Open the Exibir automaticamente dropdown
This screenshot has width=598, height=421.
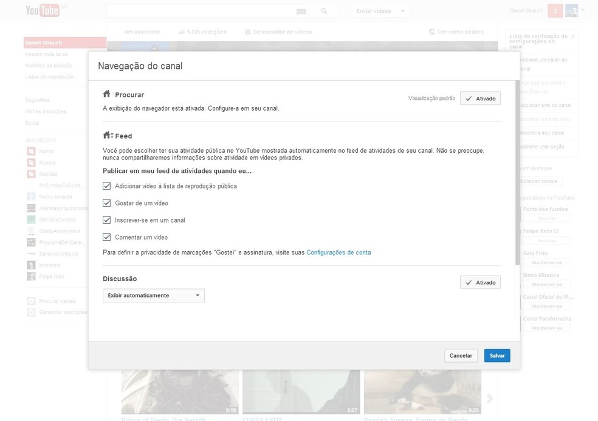tap(153, 295)
